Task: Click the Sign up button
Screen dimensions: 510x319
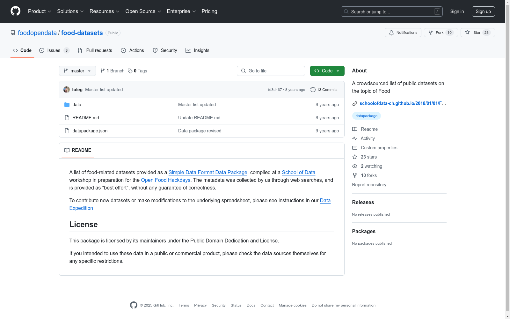Action: (x=483, y=11)
